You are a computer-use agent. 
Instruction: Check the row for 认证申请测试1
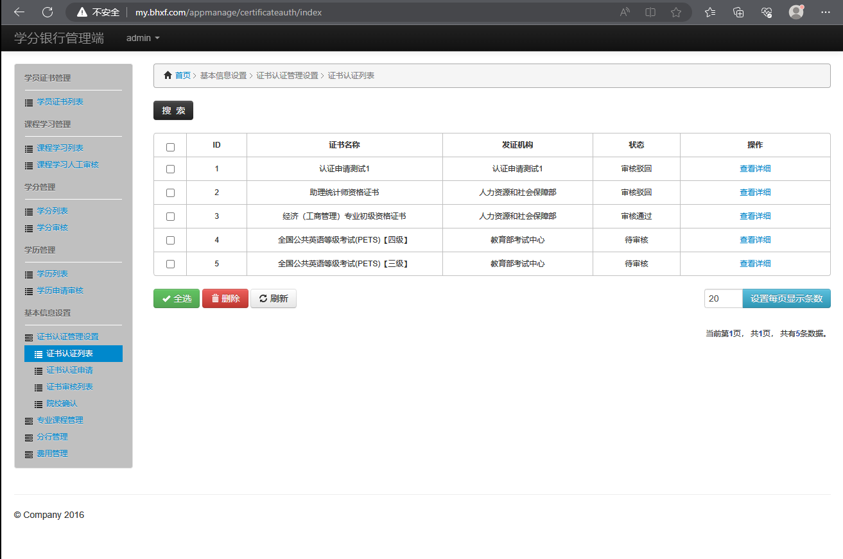170,169
